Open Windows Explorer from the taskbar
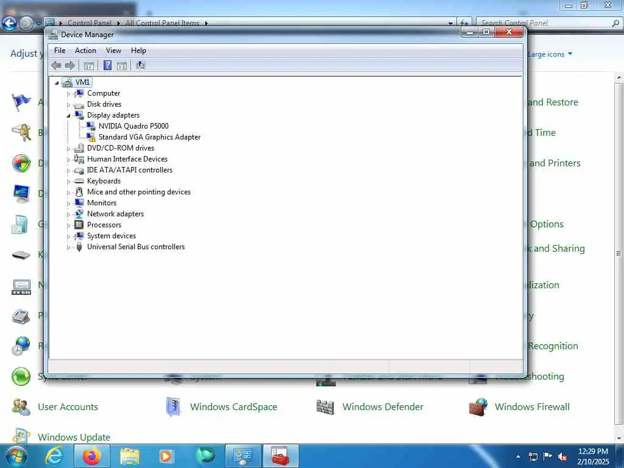 tap(129, 456)
